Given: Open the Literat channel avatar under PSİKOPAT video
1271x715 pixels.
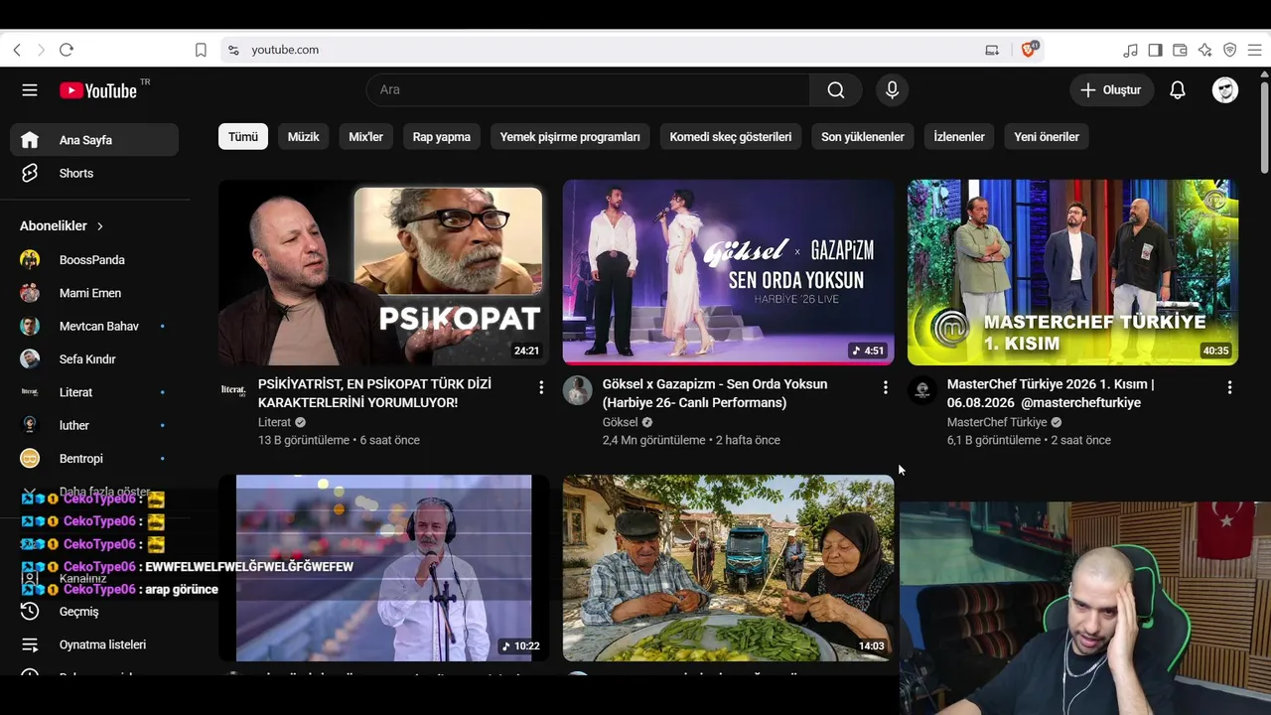Looking at the screenshot, I should (x=232, y=391).
